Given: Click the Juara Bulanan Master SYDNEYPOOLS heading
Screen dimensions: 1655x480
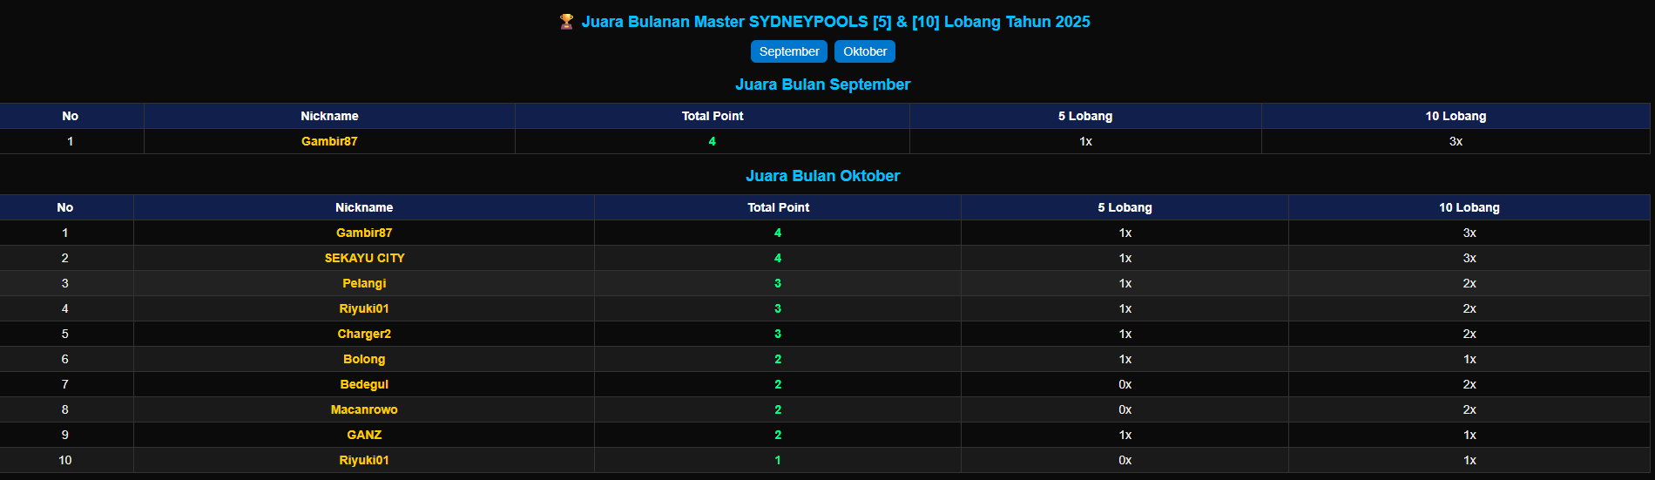Looking at the screenshot, I should pyautogui.click(x=834, y=22).
